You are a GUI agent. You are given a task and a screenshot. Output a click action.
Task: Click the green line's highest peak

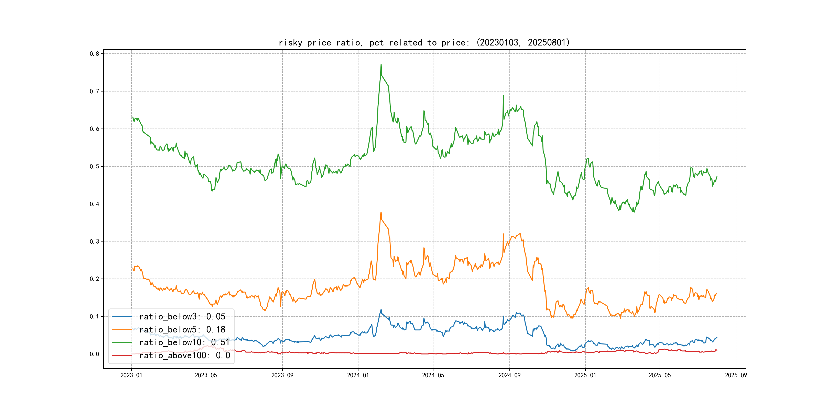[381, 65]
